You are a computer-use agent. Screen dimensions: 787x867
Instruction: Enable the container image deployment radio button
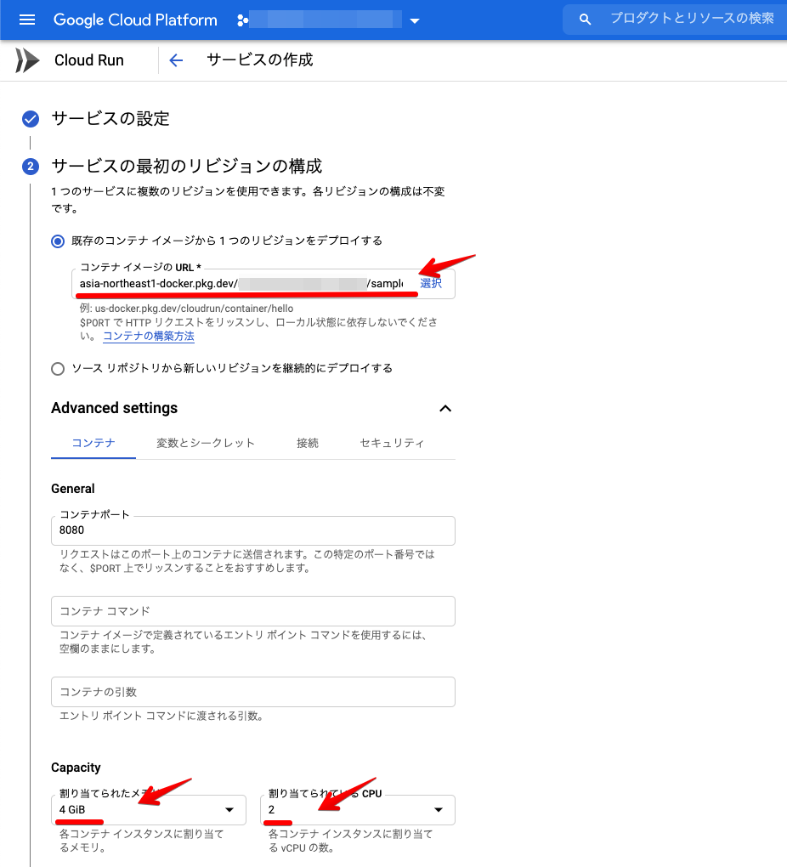58,241
